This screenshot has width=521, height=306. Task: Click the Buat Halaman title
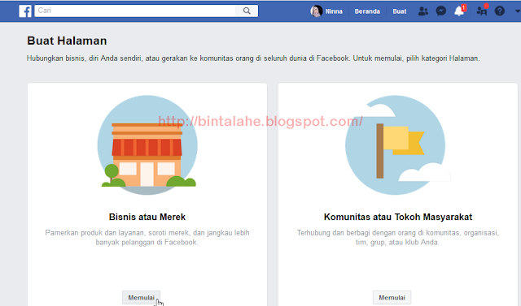click(x=67, y=41)
